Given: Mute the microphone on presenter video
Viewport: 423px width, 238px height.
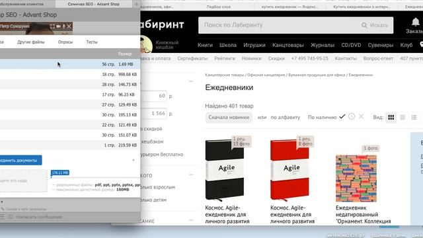Looking at the screenshot, I should click(64, 26).
